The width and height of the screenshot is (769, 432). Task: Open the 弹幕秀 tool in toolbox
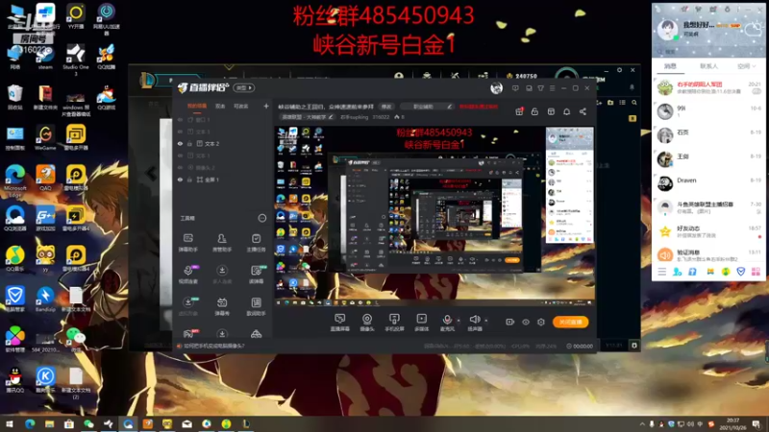pyautogui.click(x=222, y=306)
